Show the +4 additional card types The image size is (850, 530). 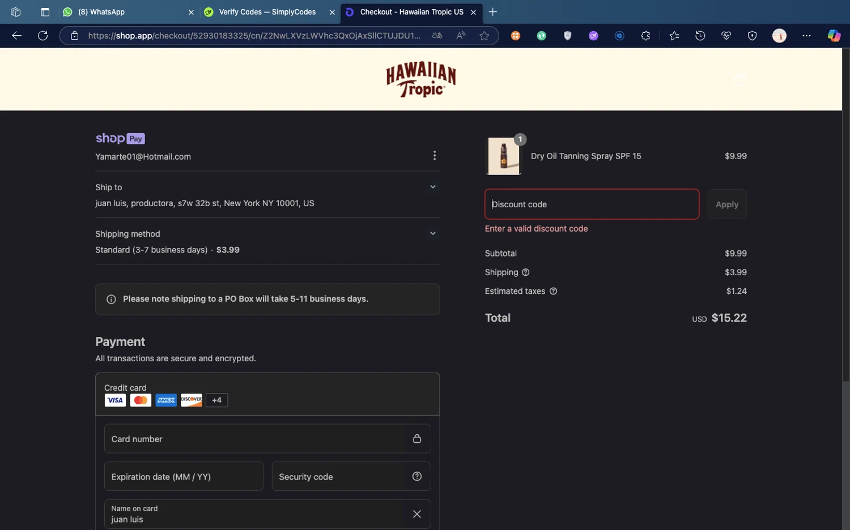pos(216,400)
